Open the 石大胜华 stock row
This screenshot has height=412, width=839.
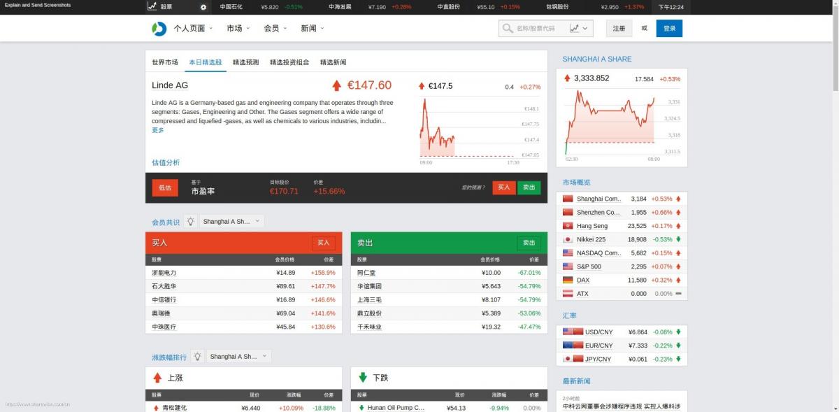(x=244, y=286)
